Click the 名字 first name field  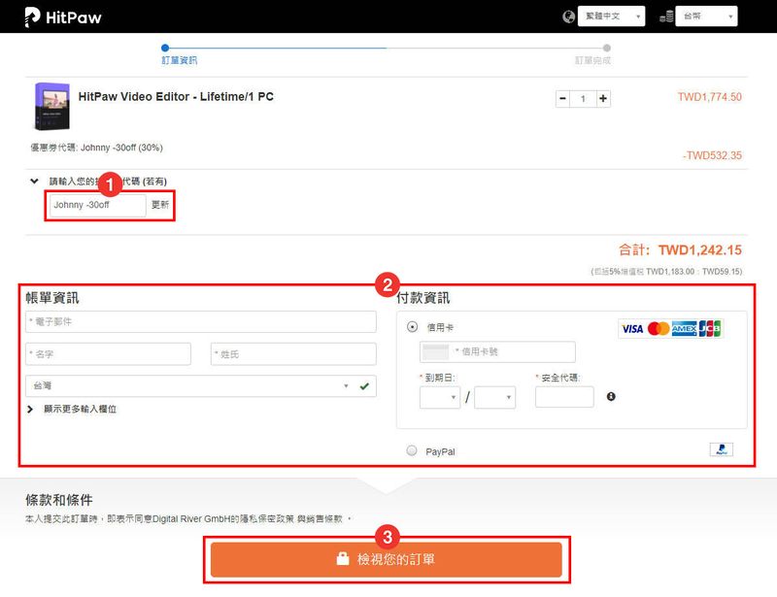pyautogui.click(x=108, y=354)
